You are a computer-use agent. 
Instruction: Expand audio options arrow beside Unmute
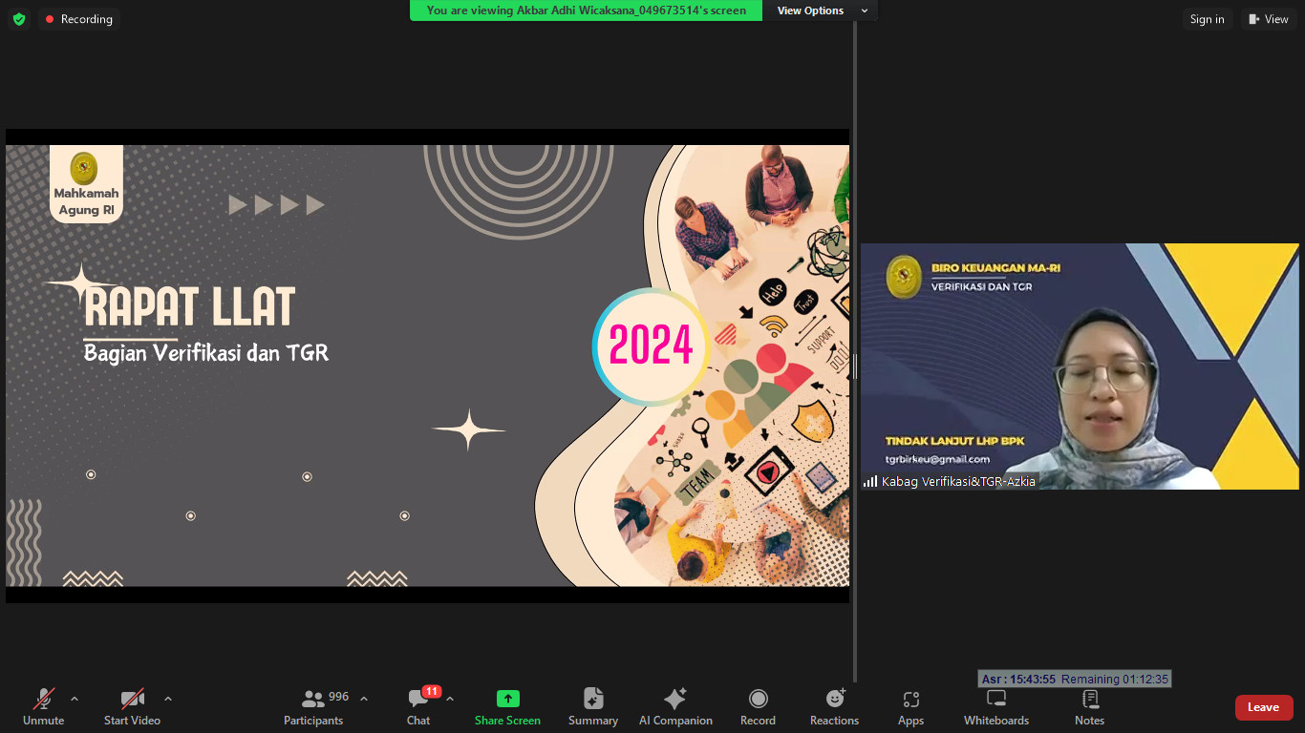(x=75, y=699)
